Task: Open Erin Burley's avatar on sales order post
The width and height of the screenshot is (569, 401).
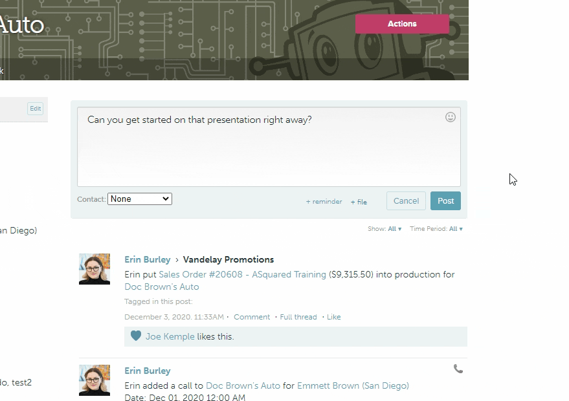Action: tap(95, 268)
